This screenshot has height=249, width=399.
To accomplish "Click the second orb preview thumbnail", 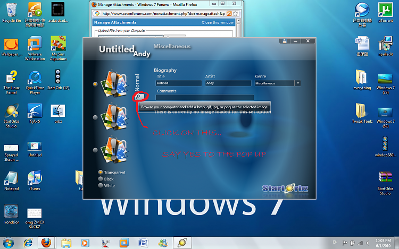I will pyautogui.click(x=114, y=117).
